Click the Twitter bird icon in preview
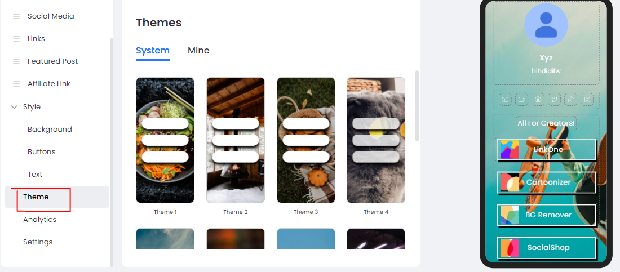Image resolution: width=620 pixels, height=272 pixels. point(555,100)
